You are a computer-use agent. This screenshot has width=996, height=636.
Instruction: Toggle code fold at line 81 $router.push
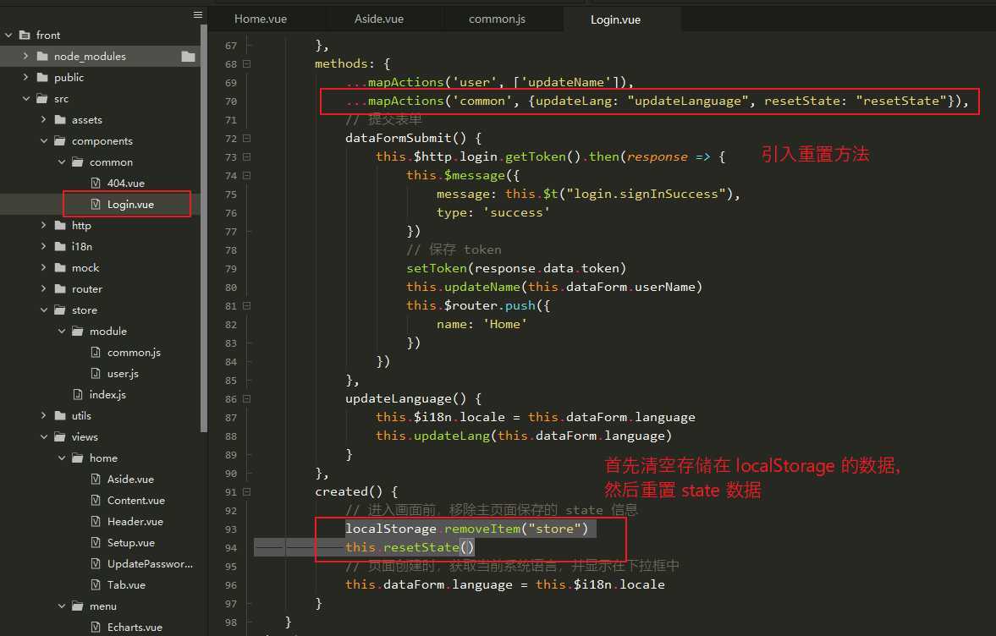(246, 306)
